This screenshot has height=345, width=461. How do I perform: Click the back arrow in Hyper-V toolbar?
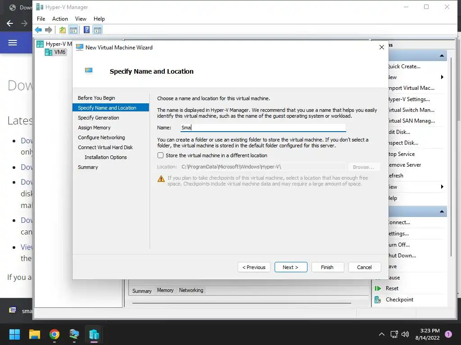click(38, 30)
